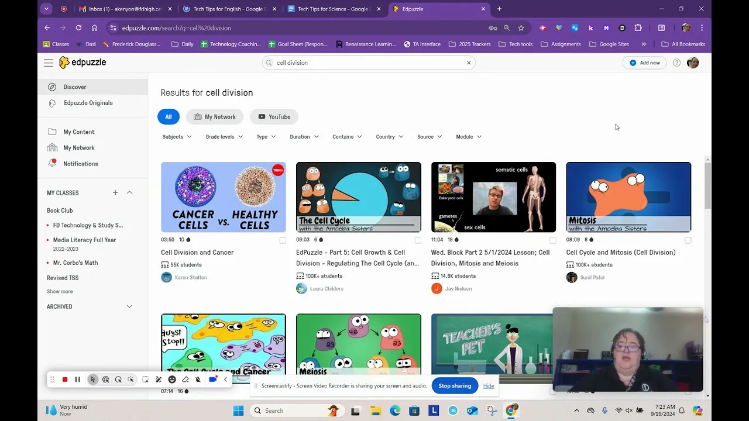The height and width of the screenshot is (421, 749).
Task: Click author Laura Childers
Action: (x=327, y=288)
